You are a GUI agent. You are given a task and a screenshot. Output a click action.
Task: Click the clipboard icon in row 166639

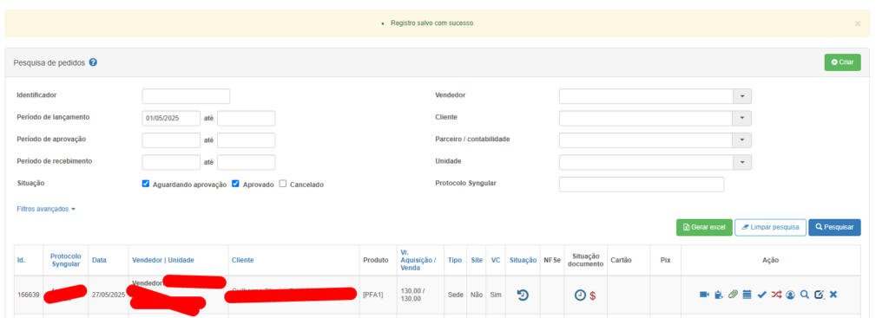tap(719, 295)
